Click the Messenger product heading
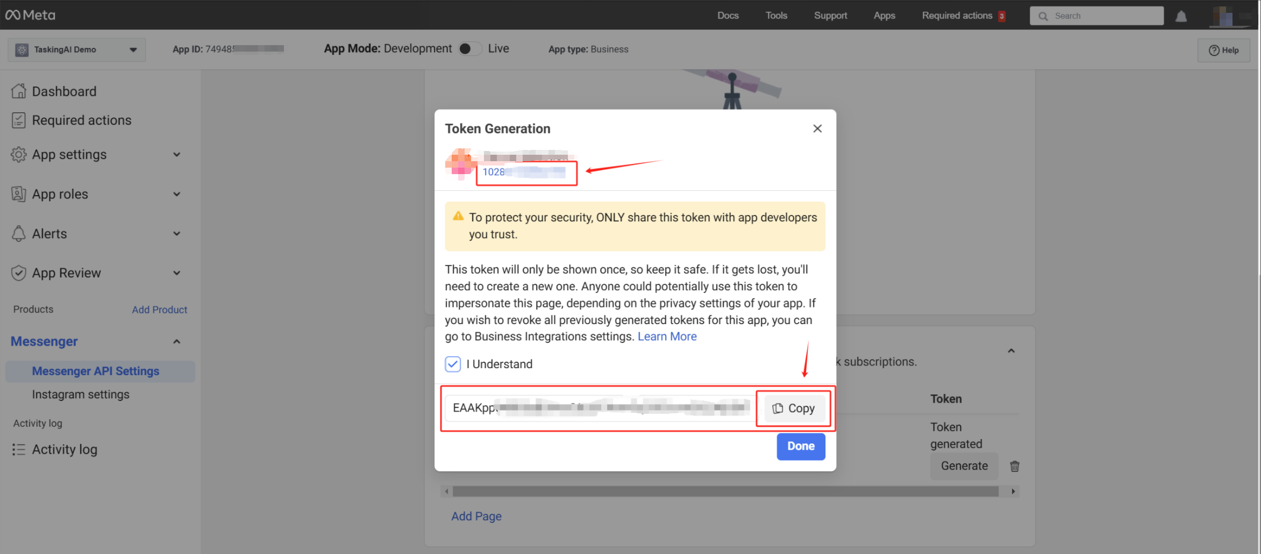The height and width of the screenshot is (554, 1261). pos(44,342)
